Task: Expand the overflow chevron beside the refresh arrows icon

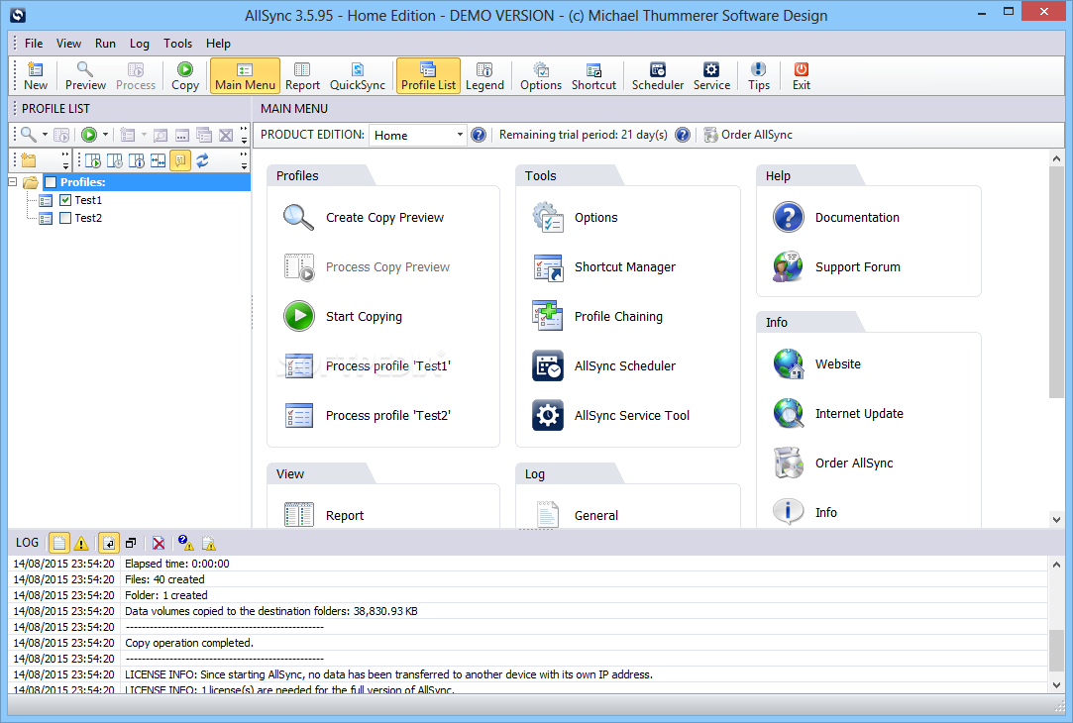Action: coord(244,160)
